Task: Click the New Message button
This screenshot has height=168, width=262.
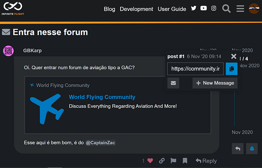Action: point(215,83)
